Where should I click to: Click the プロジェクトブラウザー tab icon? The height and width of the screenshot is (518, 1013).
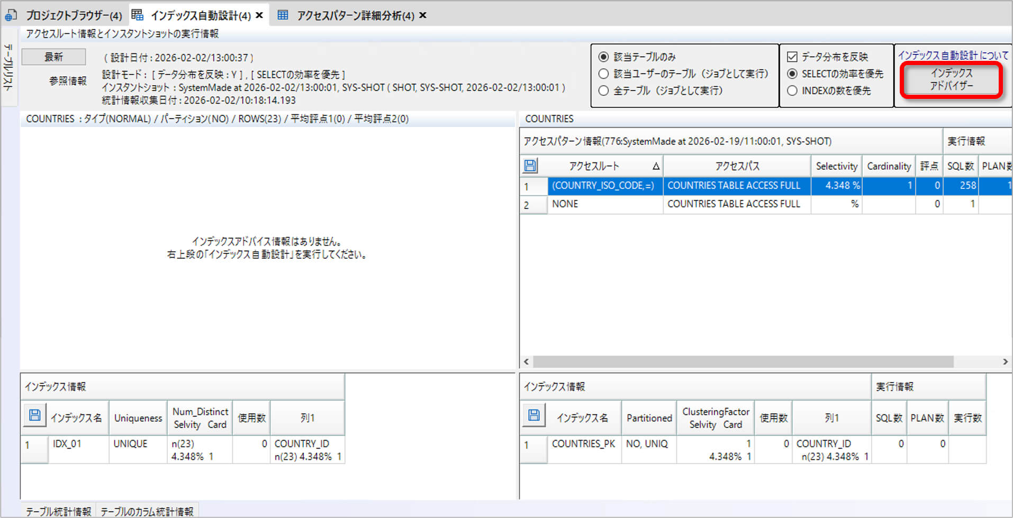coord(11,15)
